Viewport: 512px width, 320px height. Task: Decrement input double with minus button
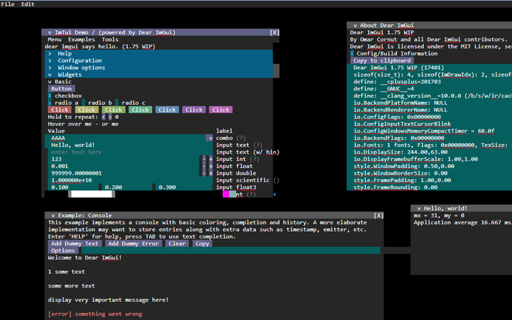click(x=204, y=173)
